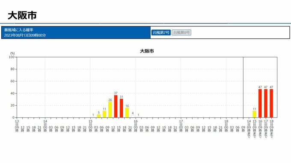The height and width of the screenshot is (163, 291).
Task: Click the 100 percent y-axis label
Action: point(12,57)
